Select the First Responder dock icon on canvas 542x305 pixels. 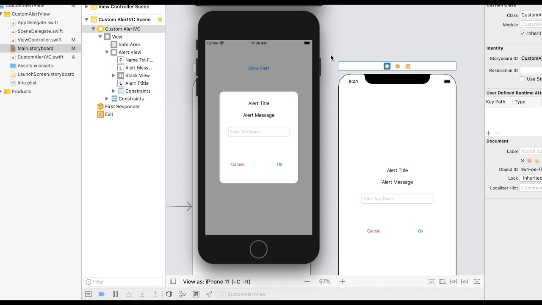click(x=398, y=66)
